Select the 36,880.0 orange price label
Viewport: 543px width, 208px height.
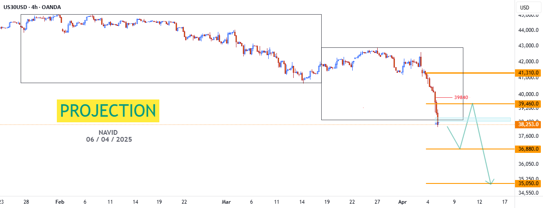click(529, 149)
